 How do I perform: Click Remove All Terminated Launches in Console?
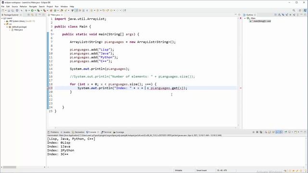[x=261, y=132]
